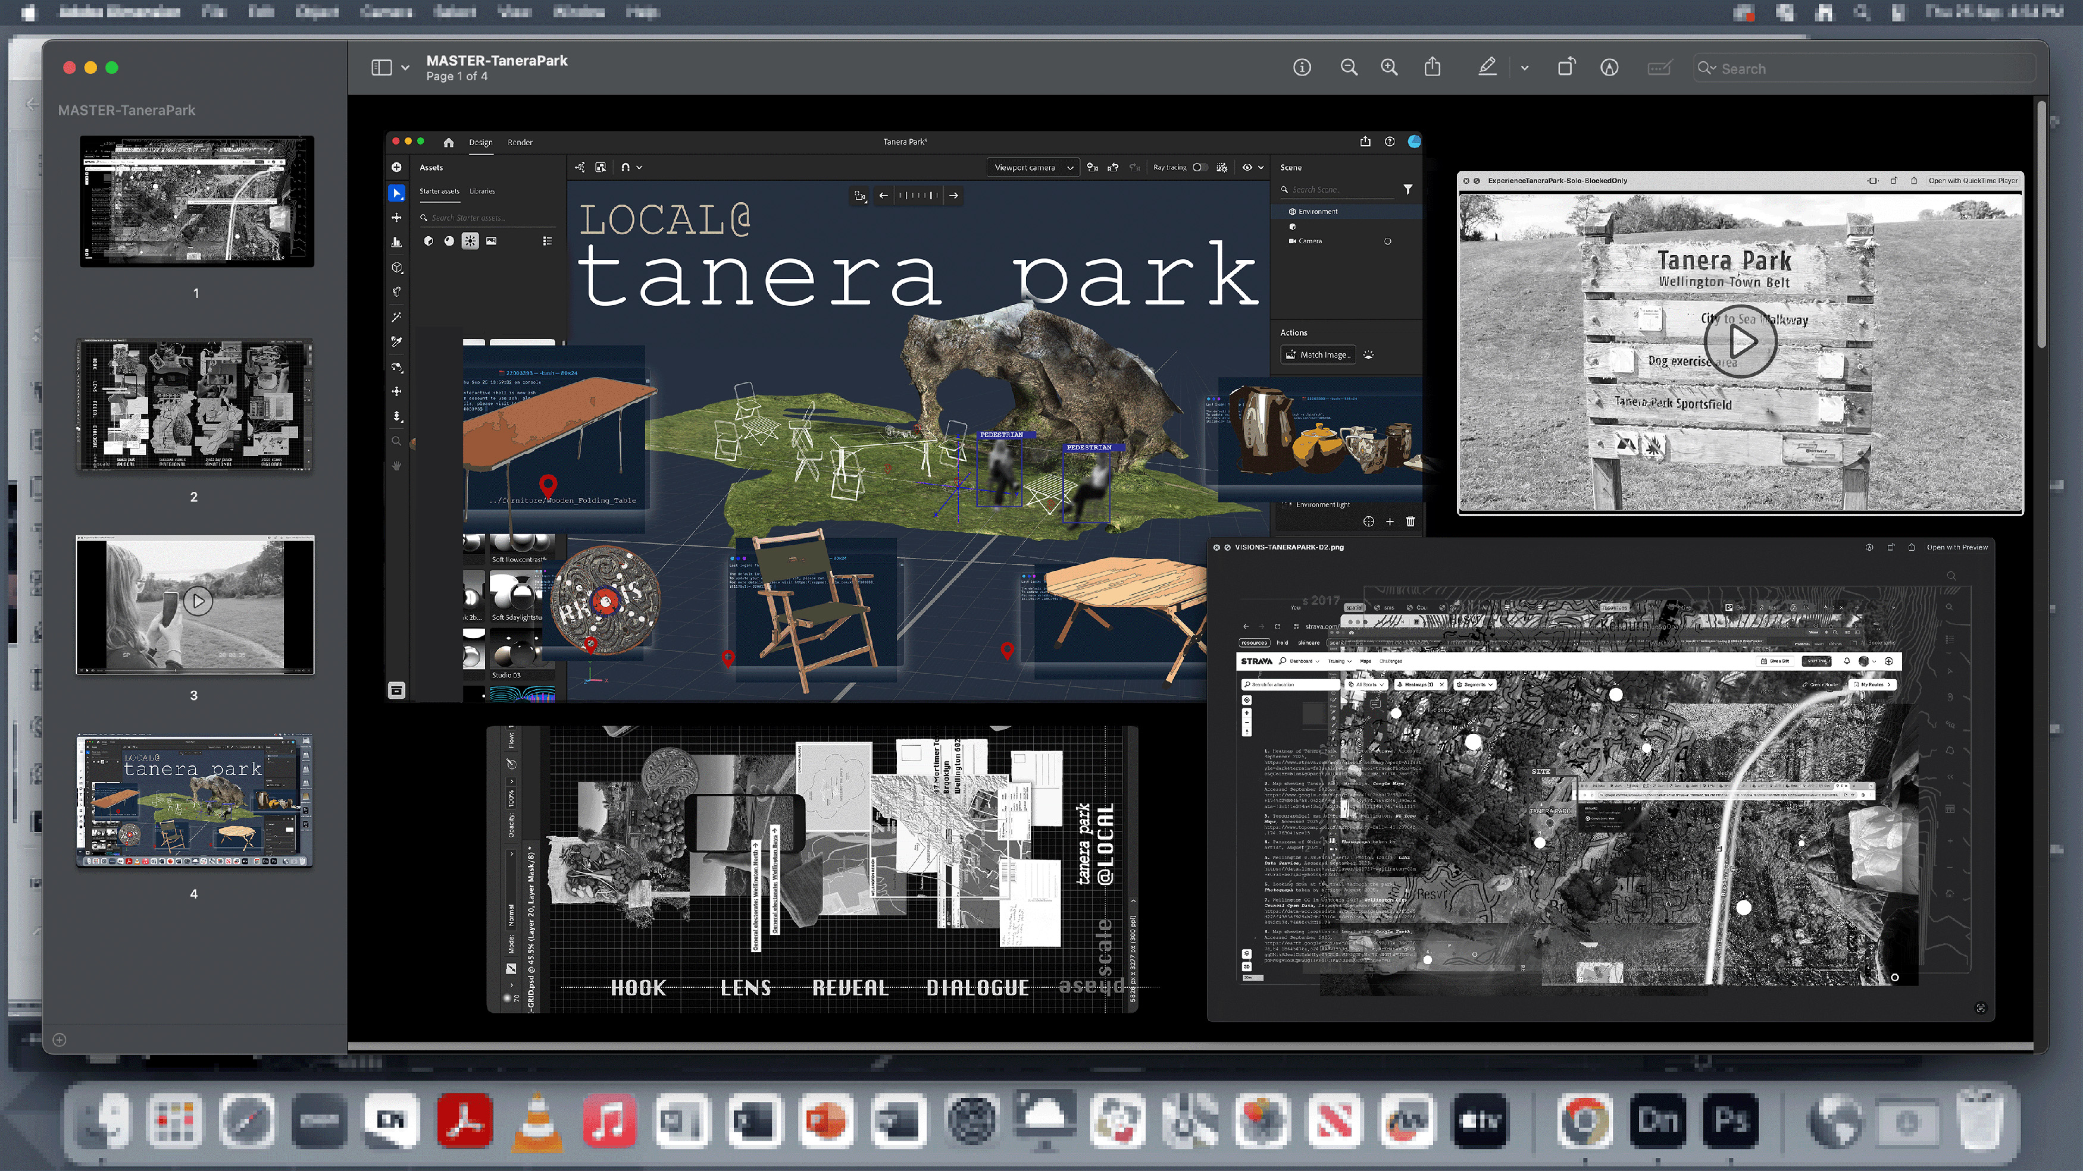The image size is (2083, 1171).
Task: Click the zoom in magnifier
Action: pos(1389,68)
